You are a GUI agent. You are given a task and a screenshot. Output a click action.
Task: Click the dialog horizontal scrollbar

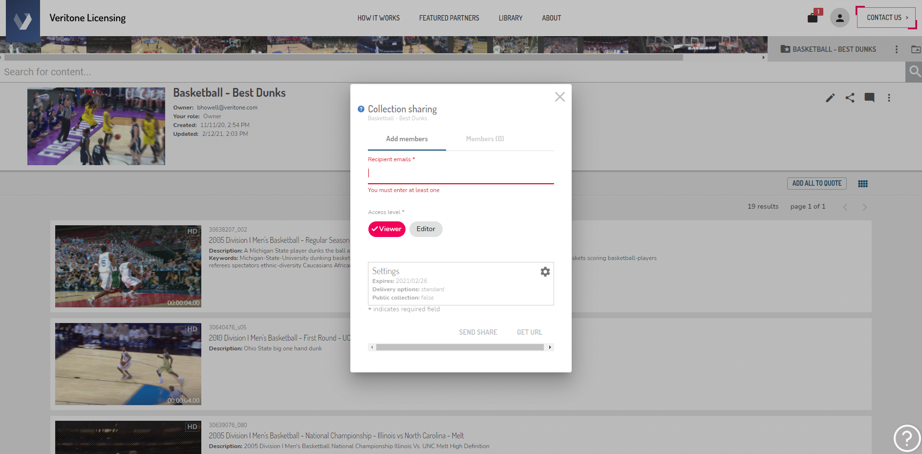click(x=460, y=347)
